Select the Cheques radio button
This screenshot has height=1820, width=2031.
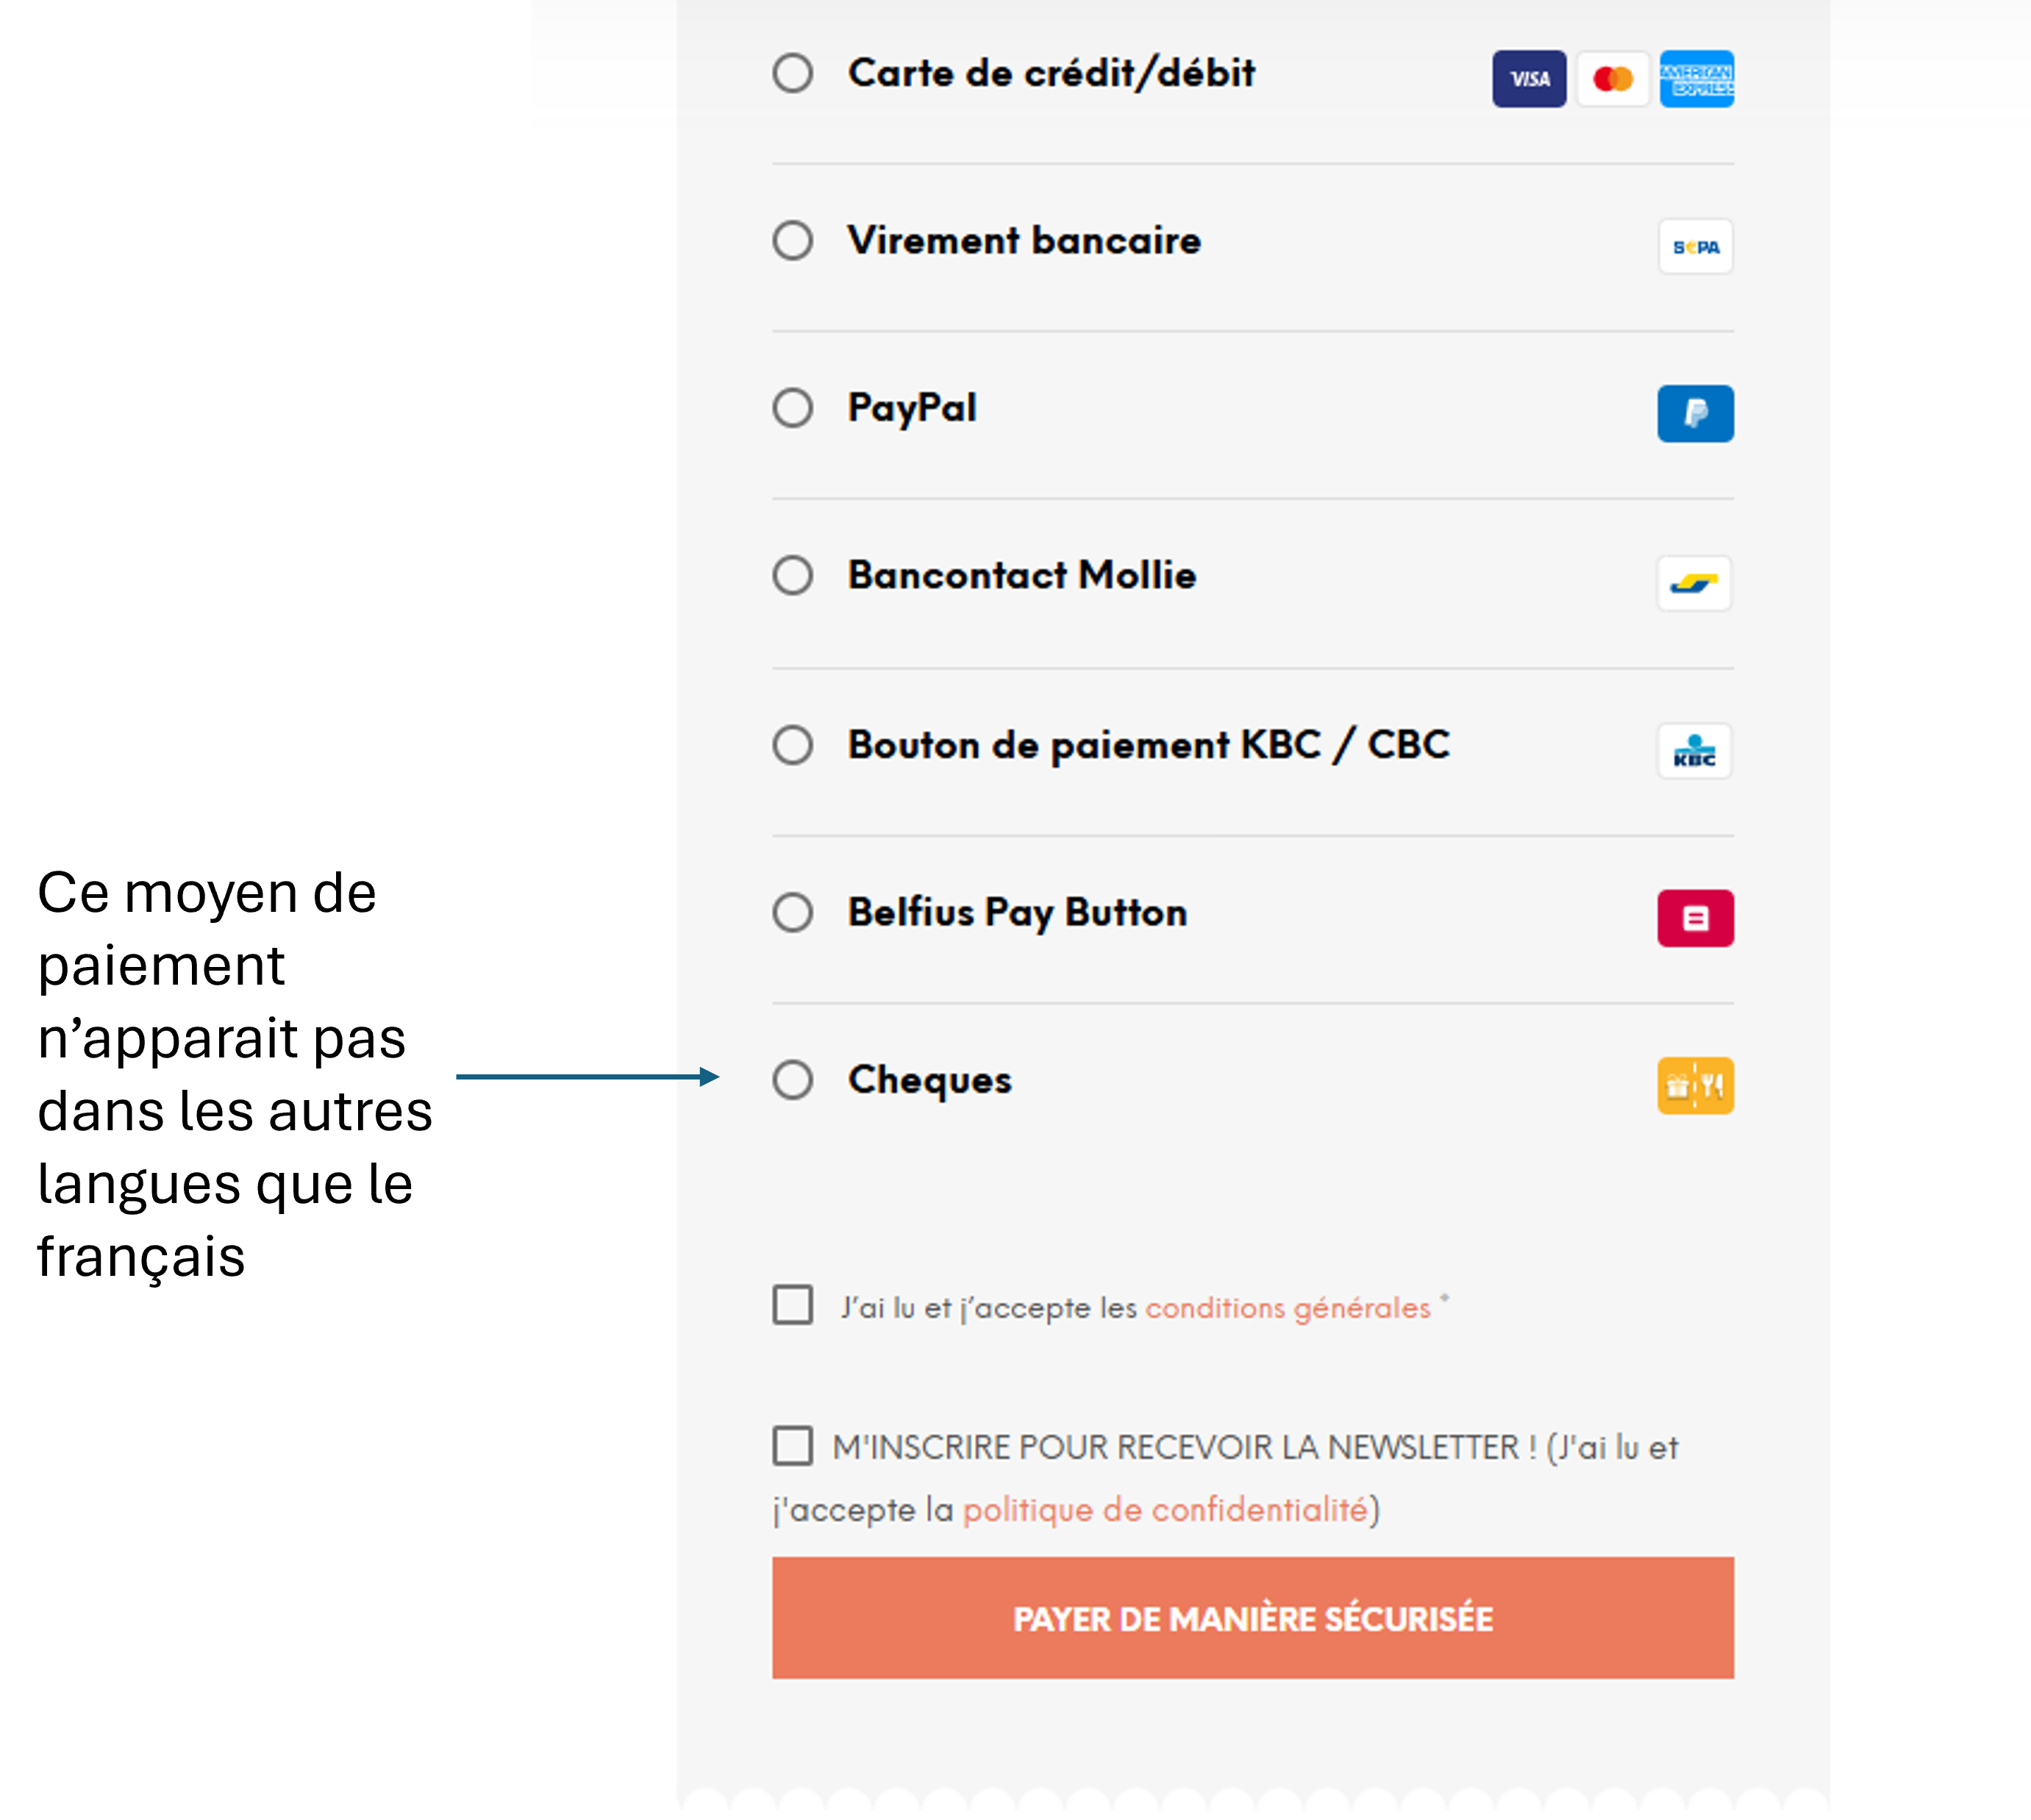(x=792, y=1080)
